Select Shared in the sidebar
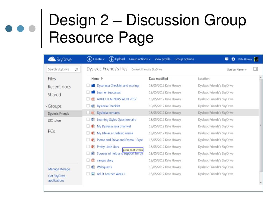This screenshot has height=206, width=275. (54, 95)
